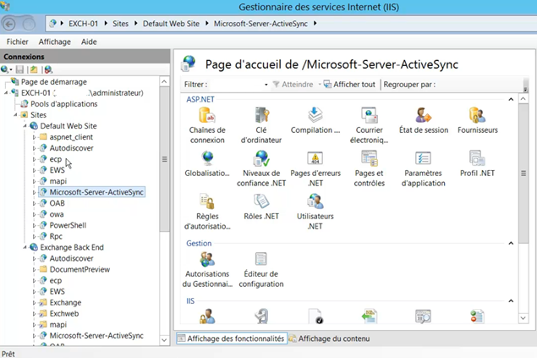Screen dimensions: 537x358
Task: Open the État de session icon
Action: (423, 116)
